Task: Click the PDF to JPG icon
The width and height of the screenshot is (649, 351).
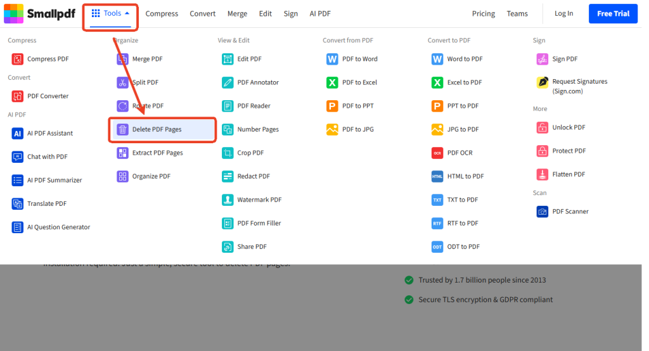Action: [x=332, y=129]
